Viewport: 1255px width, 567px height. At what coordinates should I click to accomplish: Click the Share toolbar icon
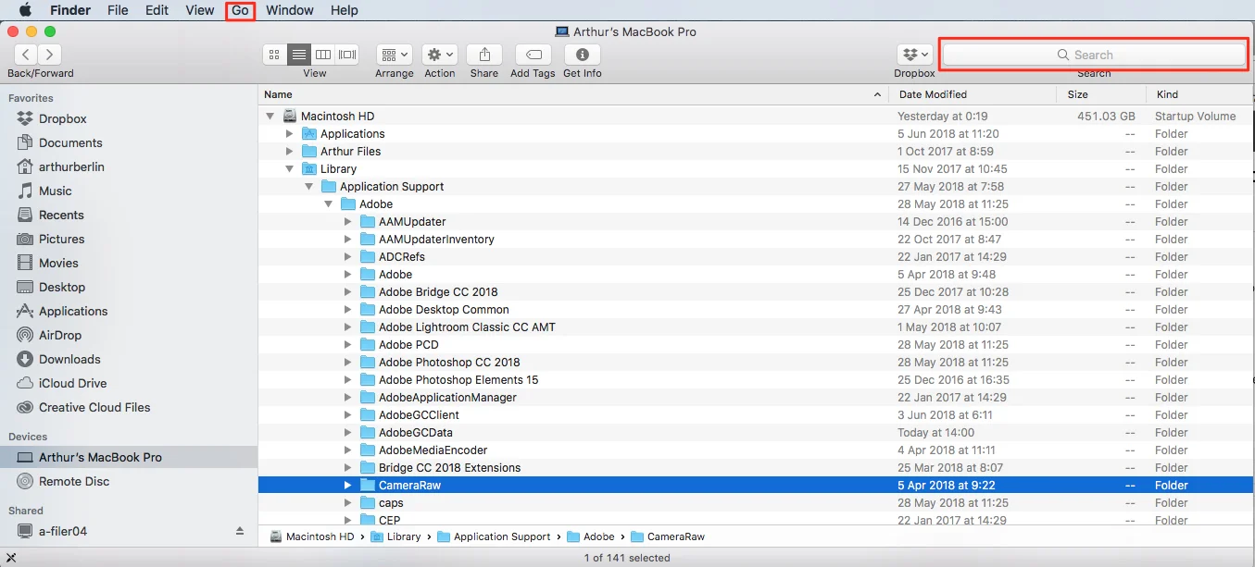484,55
